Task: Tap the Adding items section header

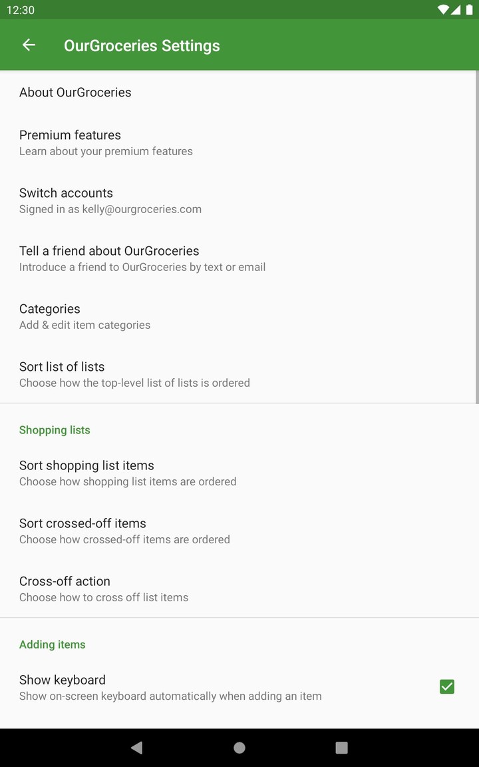Action: coord(53,644)
